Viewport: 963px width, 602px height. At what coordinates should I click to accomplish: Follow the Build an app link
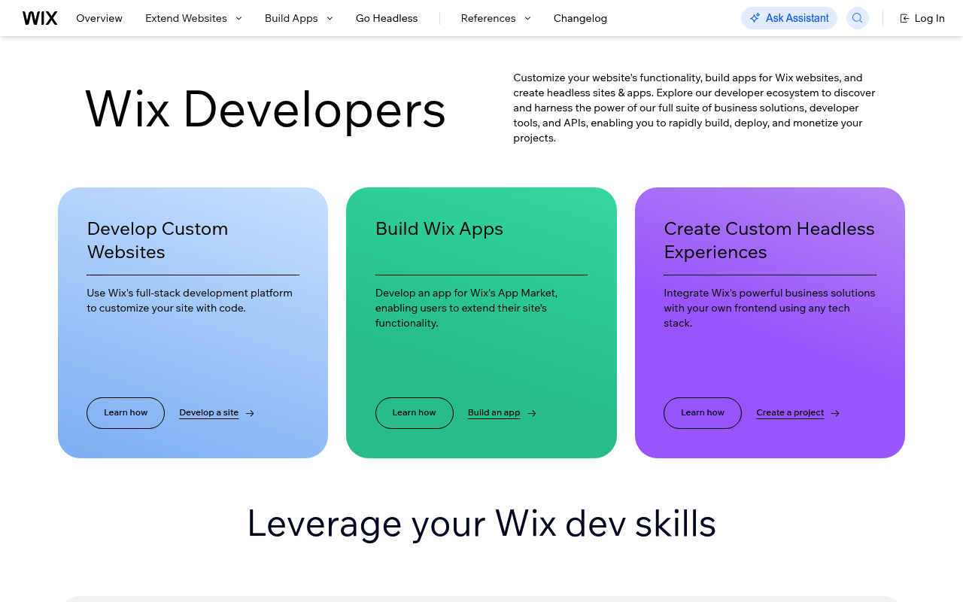pyautogui.click(x=494, y=413)
